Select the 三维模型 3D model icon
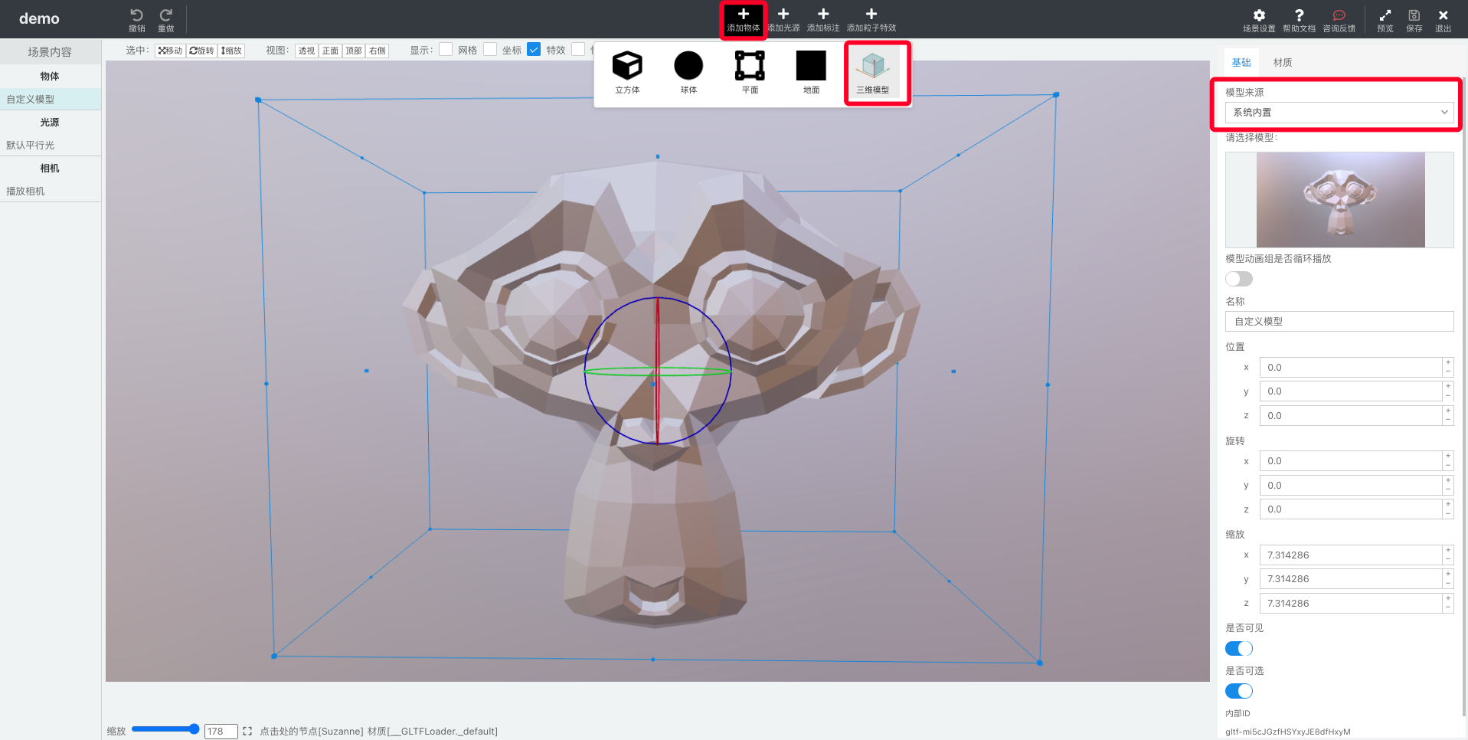Viewport: 1468px width, 740px height. 873,67
